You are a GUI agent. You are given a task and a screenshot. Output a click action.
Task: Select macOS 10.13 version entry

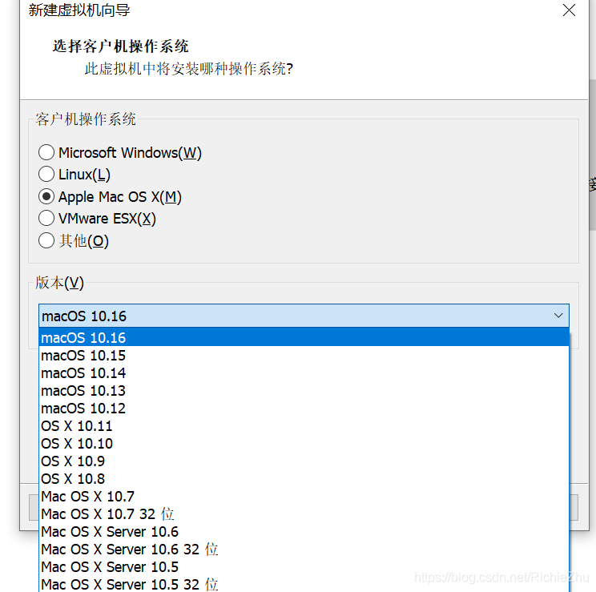(304, 390)
